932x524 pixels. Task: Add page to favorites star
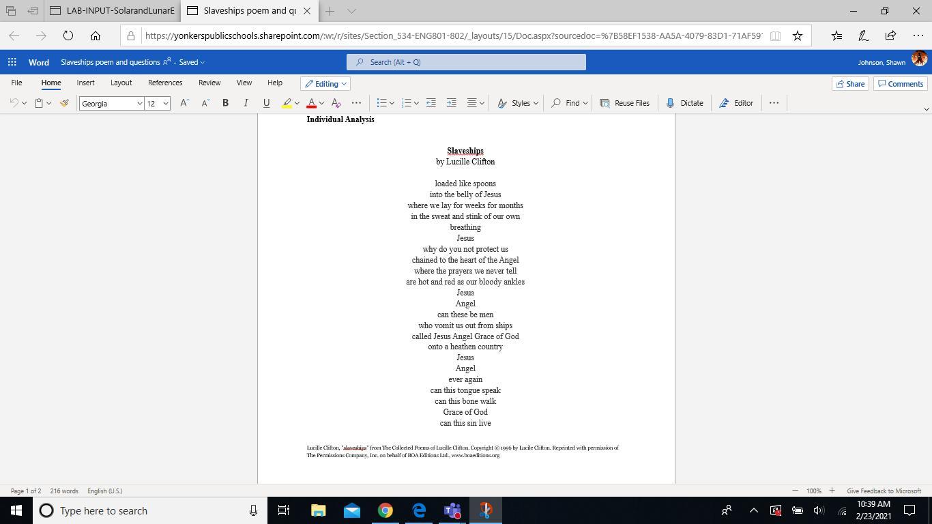click(797, 35)
